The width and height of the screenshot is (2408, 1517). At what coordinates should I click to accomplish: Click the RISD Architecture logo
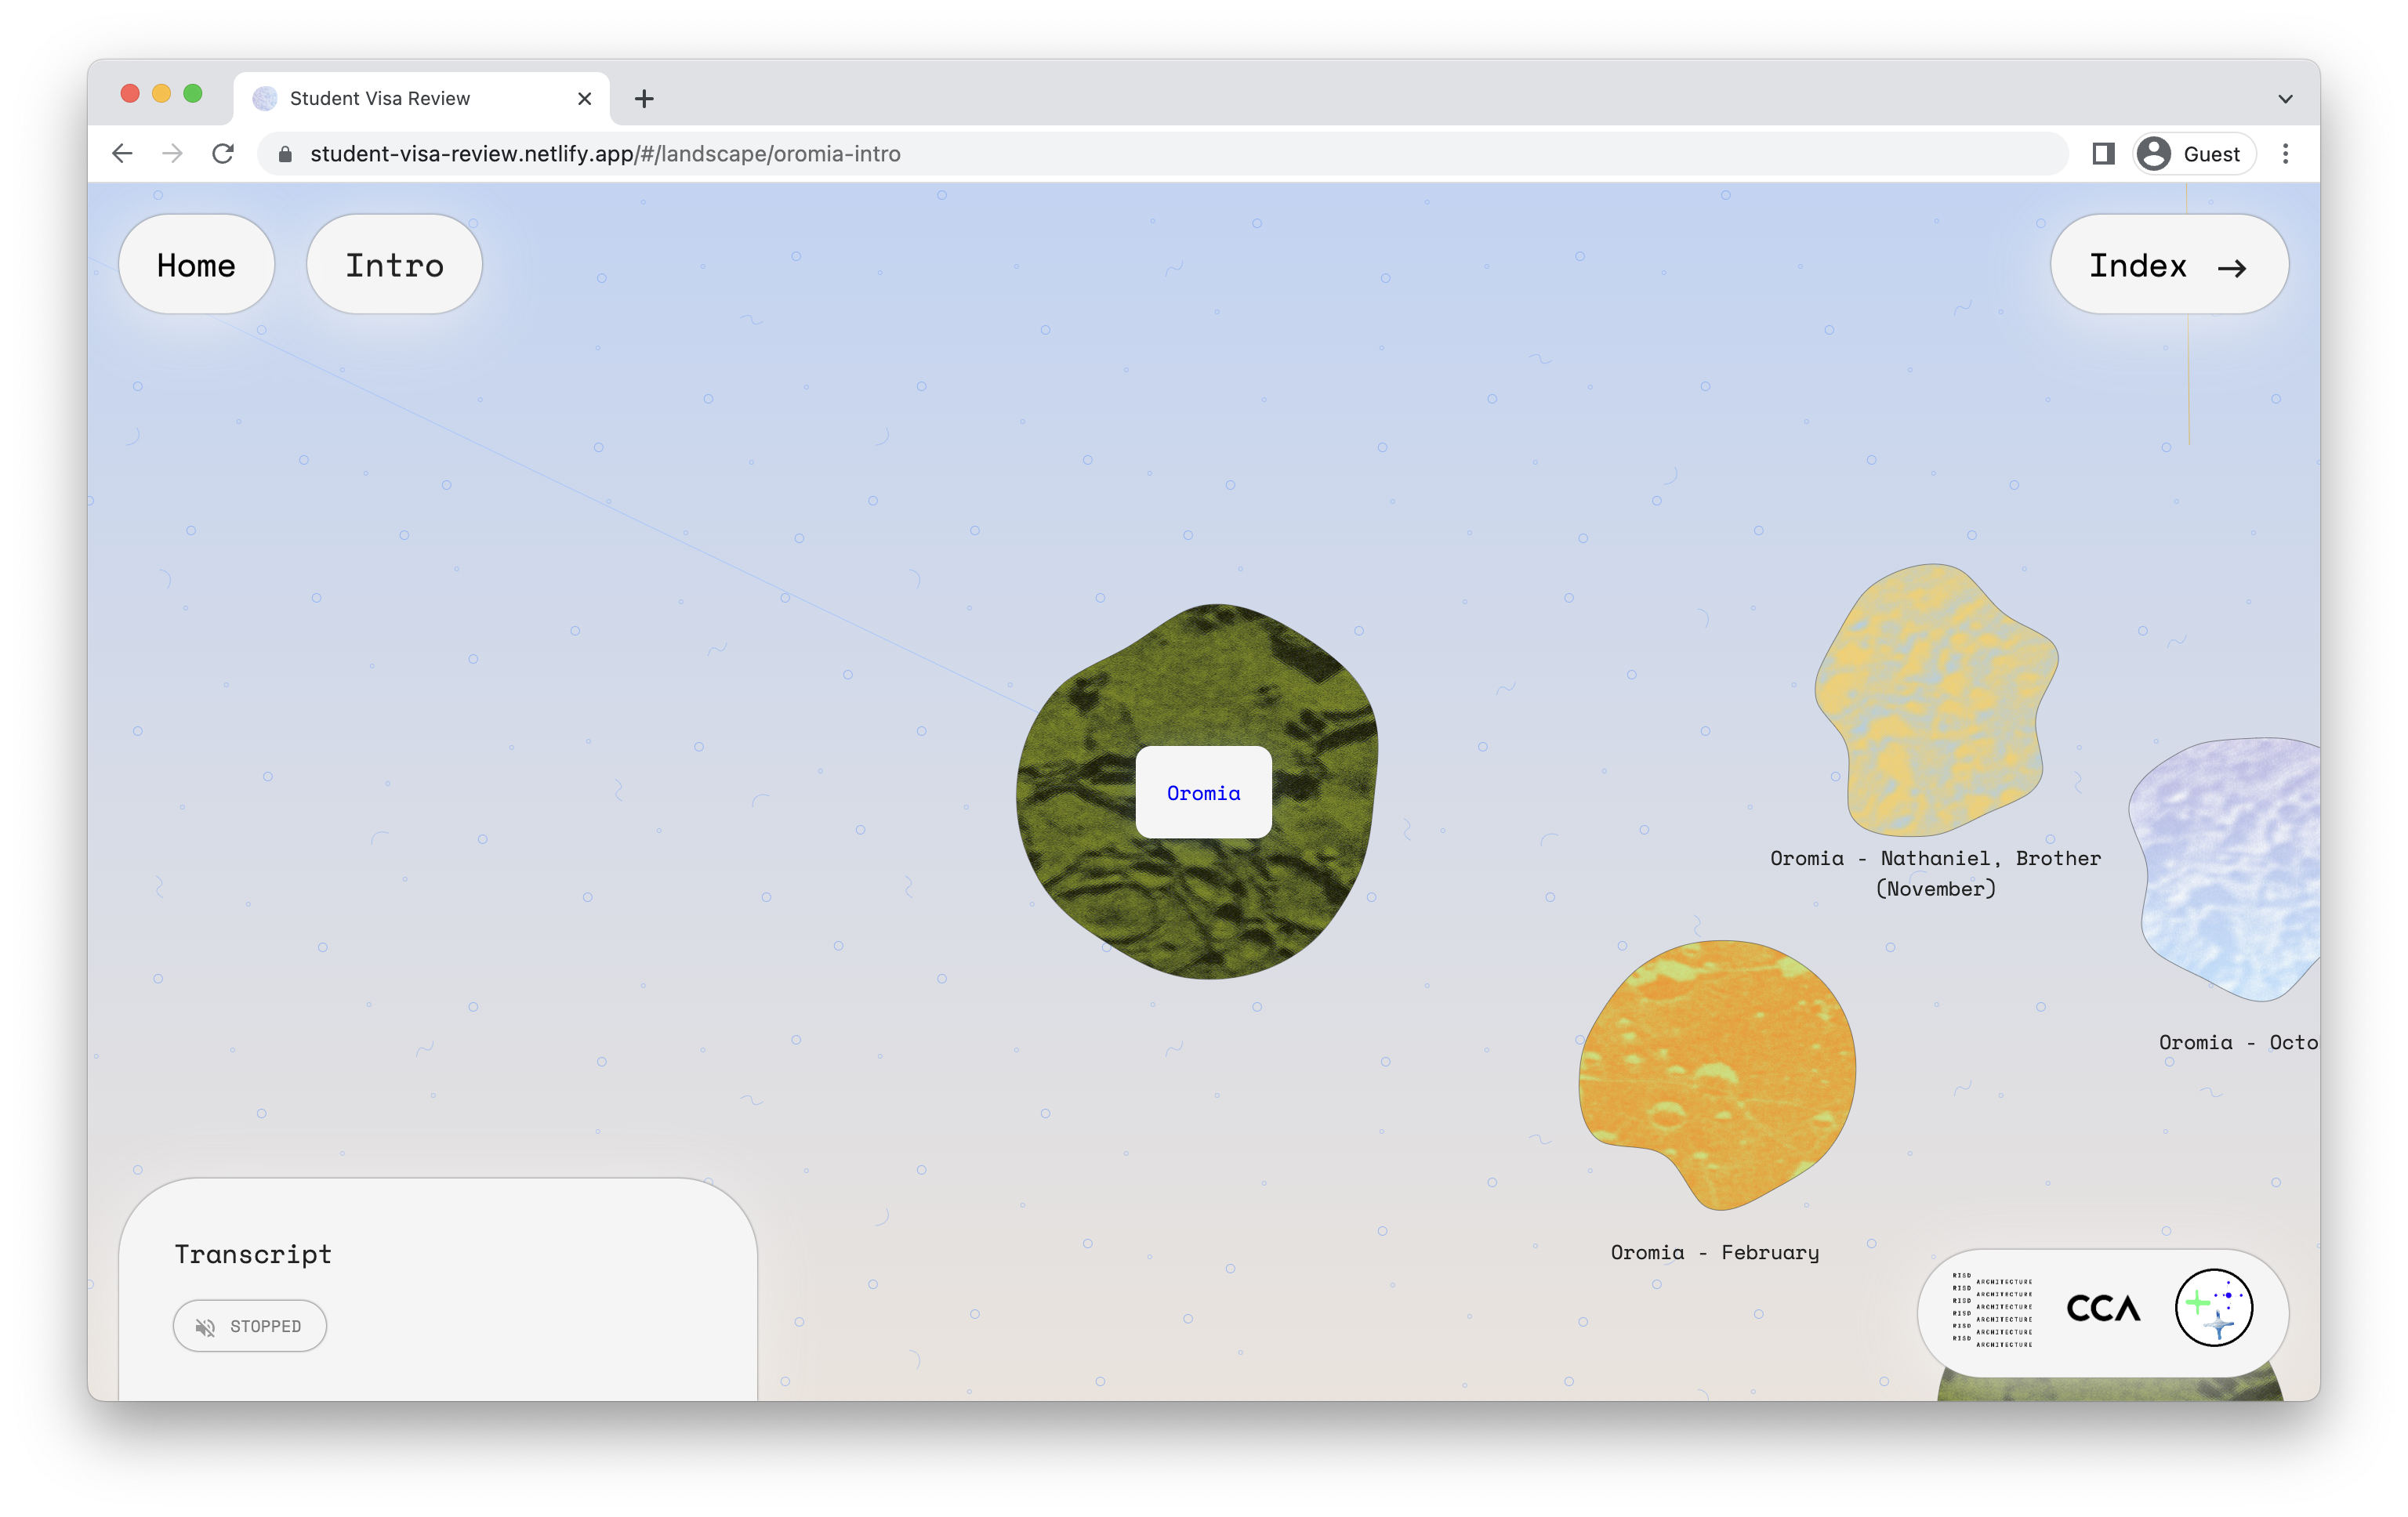click(1992, 1309)
